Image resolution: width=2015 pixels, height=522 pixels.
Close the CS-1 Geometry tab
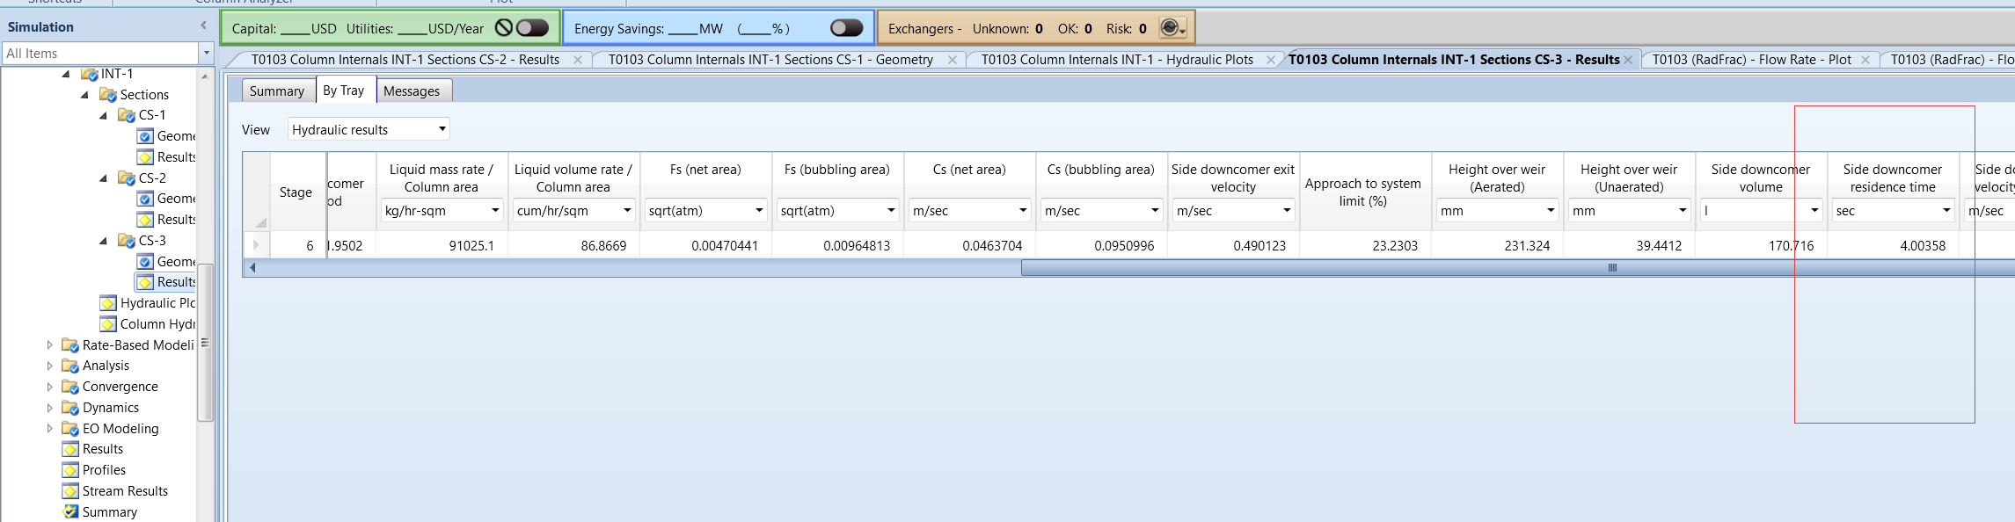pos(953,60)
